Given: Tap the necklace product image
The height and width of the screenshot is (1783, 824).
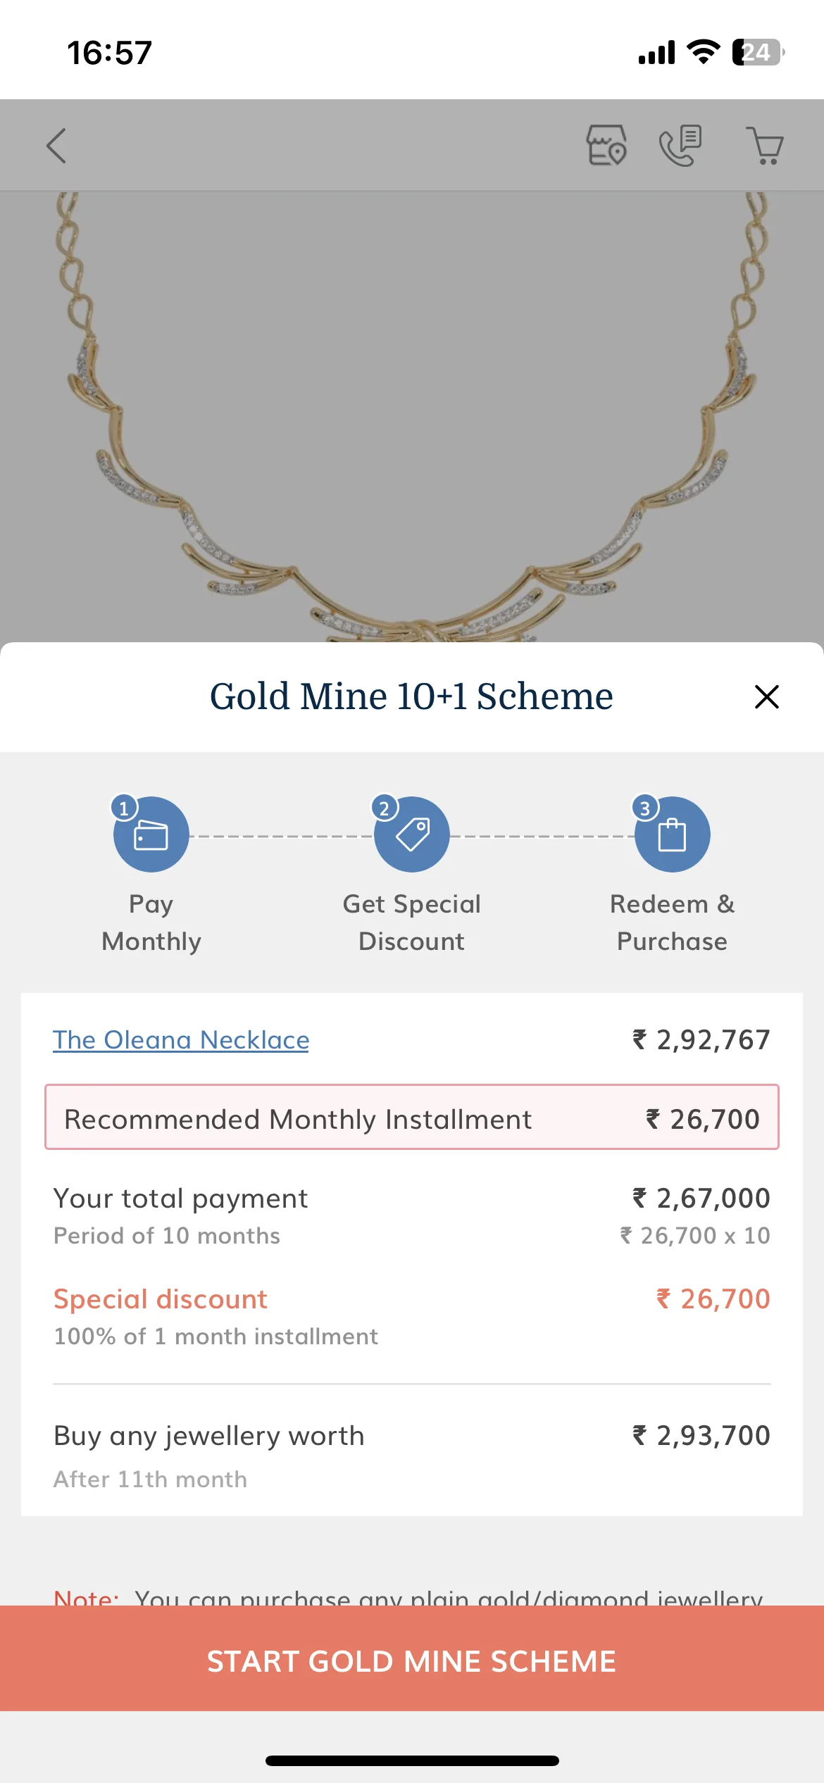Looking at the screenshot, I should (x=412, y=417).
